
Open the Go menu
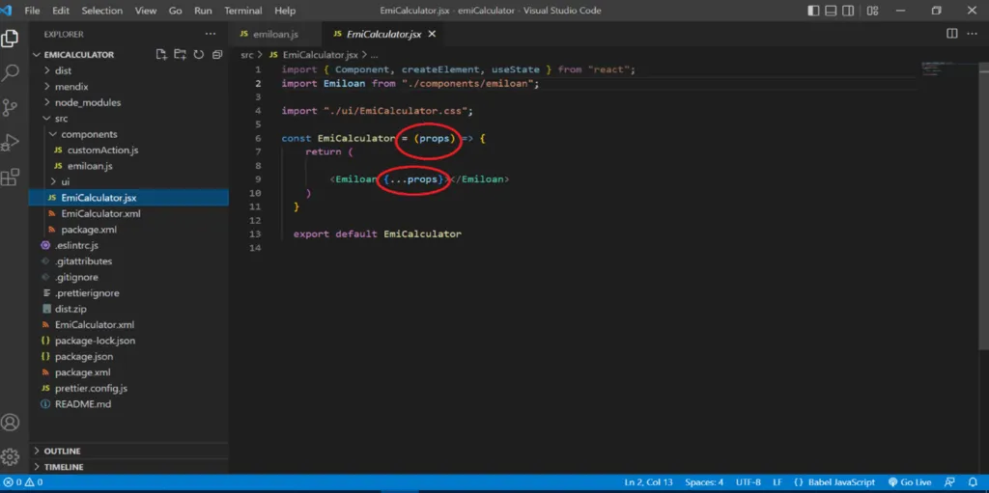coord(176,10)
